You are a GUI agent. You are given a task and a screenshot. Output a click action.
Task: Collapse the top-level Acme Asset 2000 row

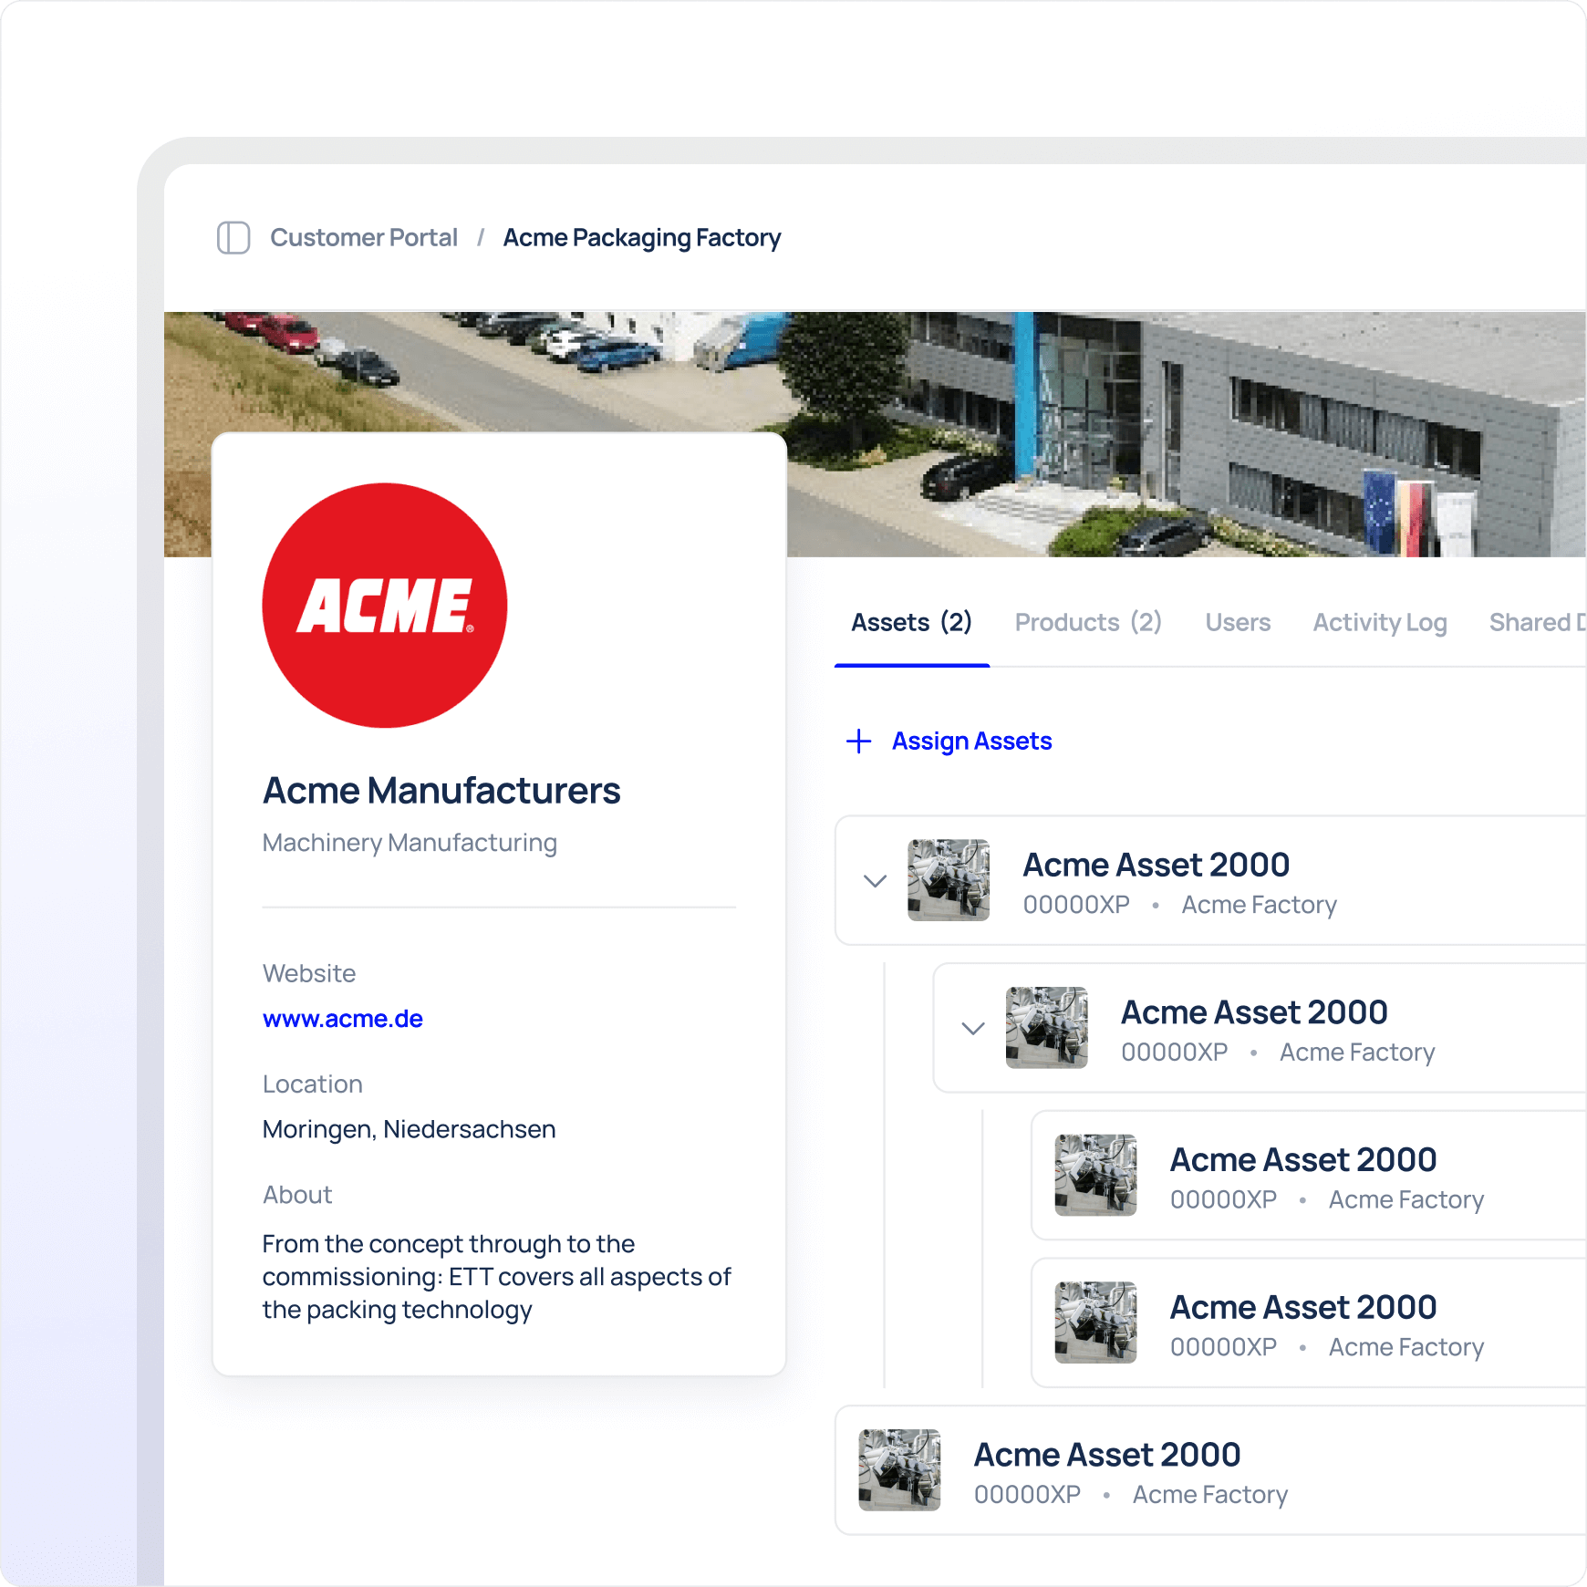tap(875, 881)
